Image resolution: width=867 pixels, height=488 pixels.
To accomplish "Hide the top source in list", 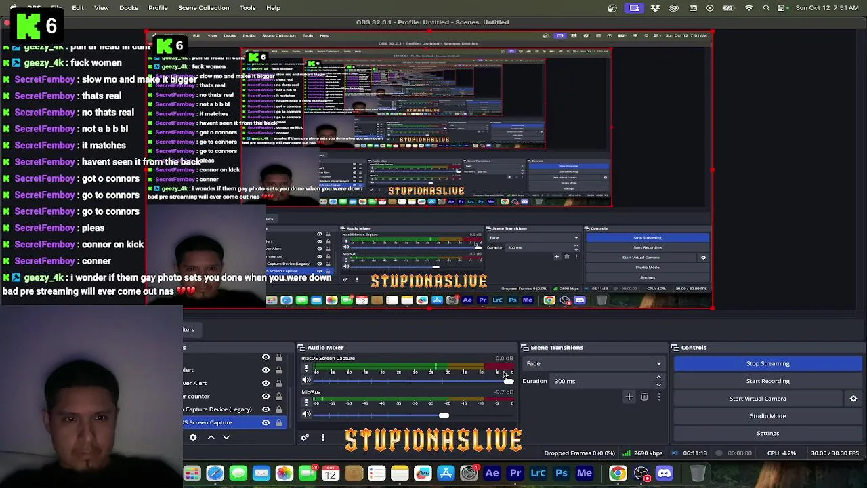I will pos(266,357).
